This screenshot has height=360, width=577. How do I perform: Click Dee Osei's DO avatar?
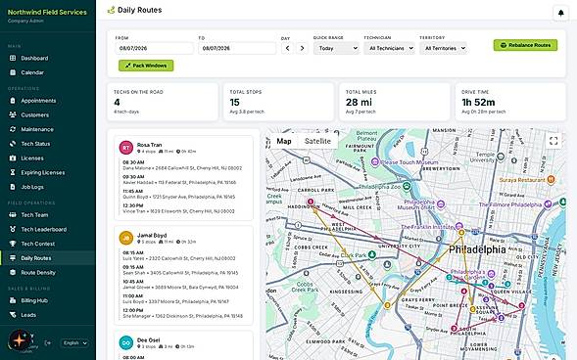(x=125, y=342)
